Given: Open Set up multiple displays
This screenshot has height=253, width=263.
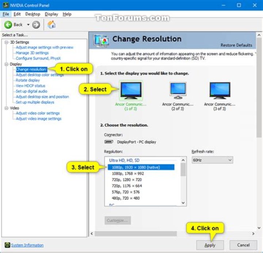Looking at the screenshot, I should (x=35, y=102).
